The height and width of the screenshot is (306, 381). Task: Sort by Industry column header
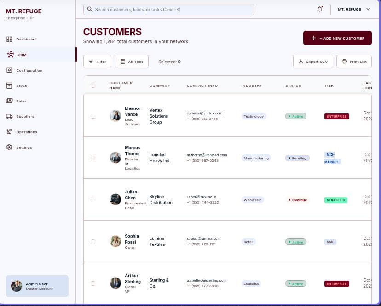coord(252,85)
